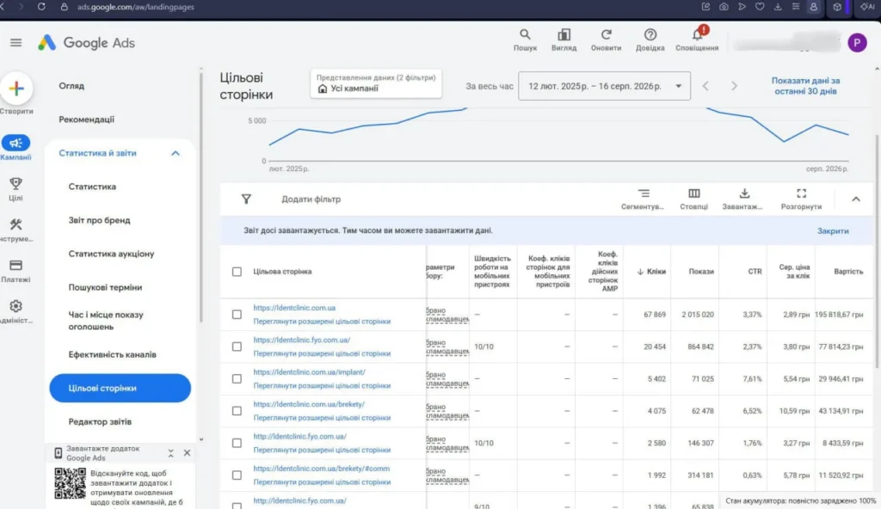Tick checkbox for http://ldentclinic.fyo.com.ua/ 2 580 clicks row
The width and height of the screenshot is (881, 509).
237,444
